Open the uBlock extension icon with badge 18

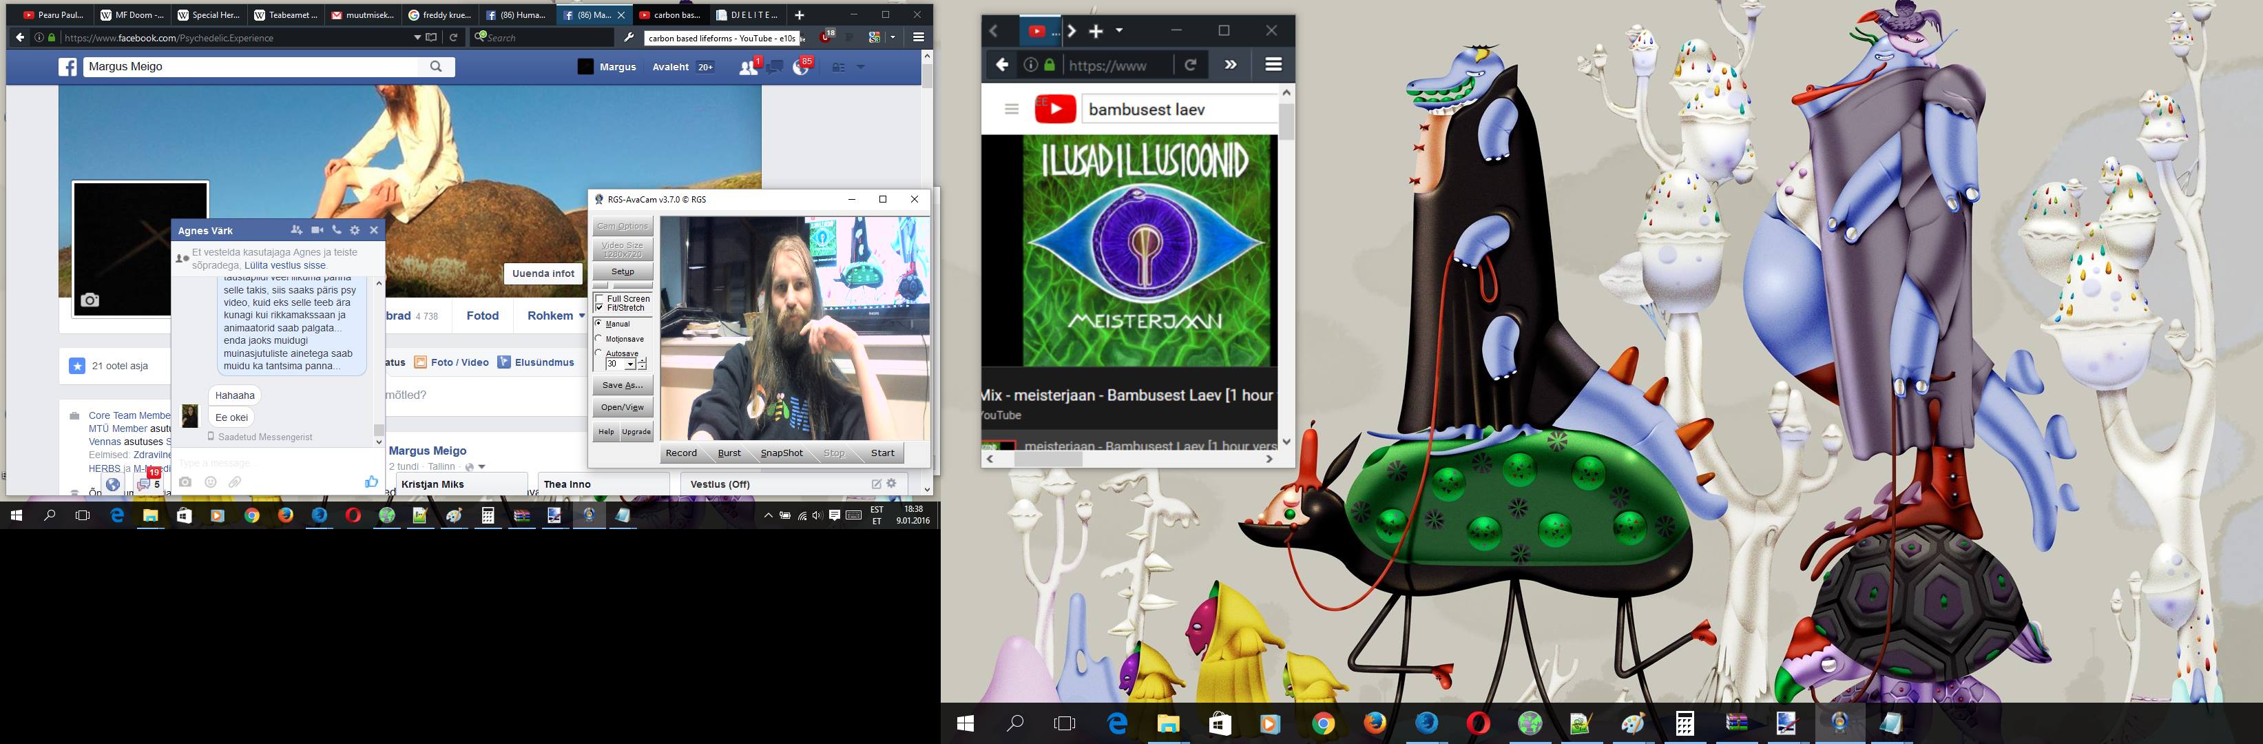826,37
